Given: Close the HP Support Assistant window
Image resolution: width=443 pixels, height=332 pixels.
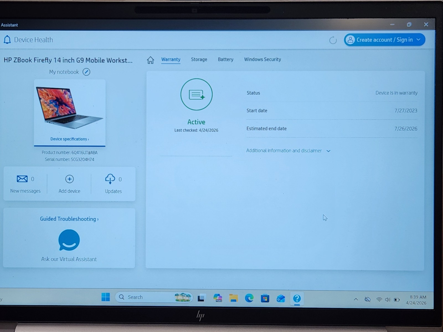Looking at the screenshot, I should tap(426, 25).
